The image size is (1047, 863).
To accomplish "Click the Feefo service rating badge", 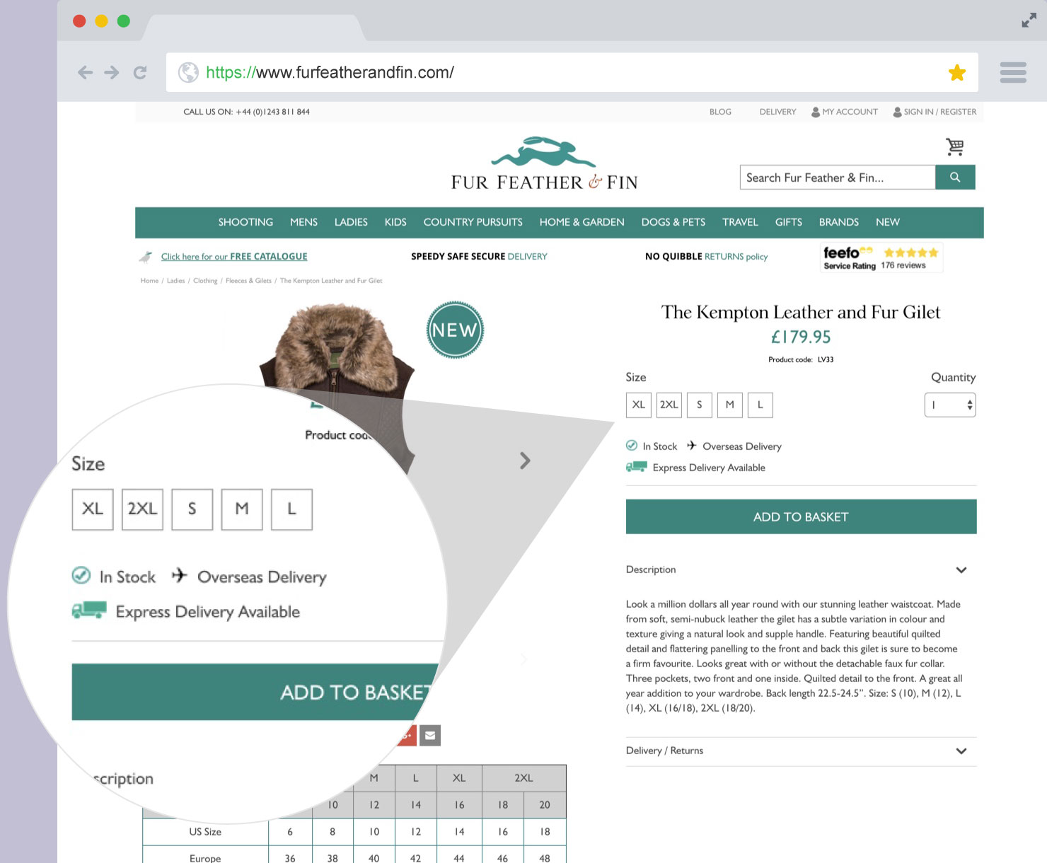I will (x=881, y=257).
